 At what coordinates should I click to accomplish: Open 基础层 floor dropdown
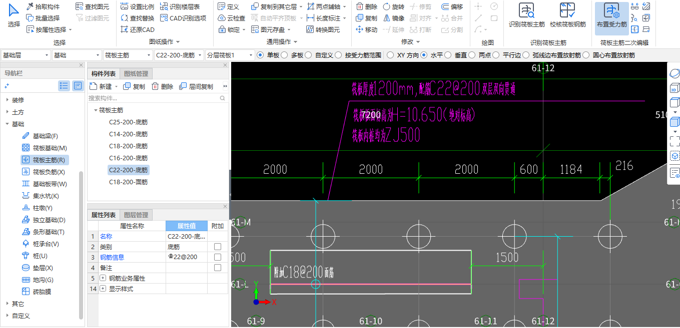point(26,55)
